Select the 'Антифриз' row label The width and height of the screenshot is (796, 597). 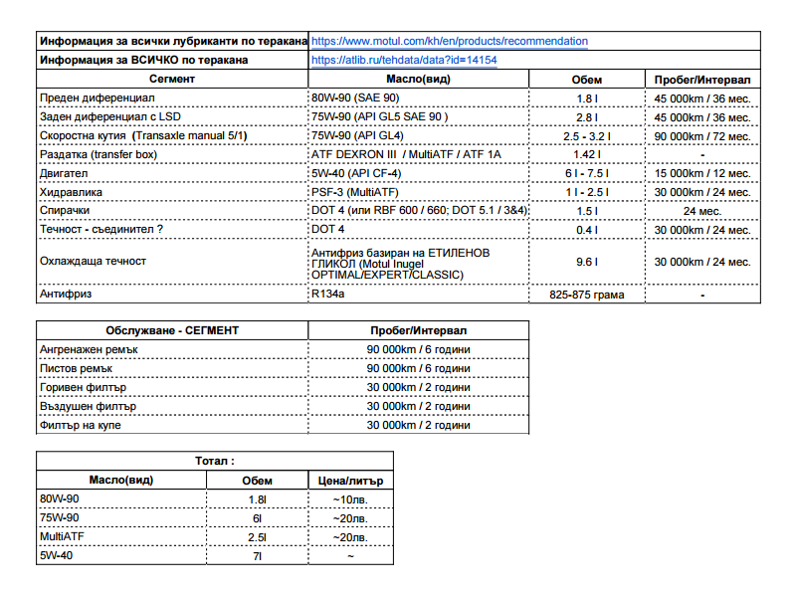(172, 294)
